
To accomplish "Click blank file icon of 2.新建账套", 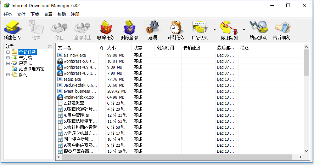I will pyautogui.click(x=60, y=103).
